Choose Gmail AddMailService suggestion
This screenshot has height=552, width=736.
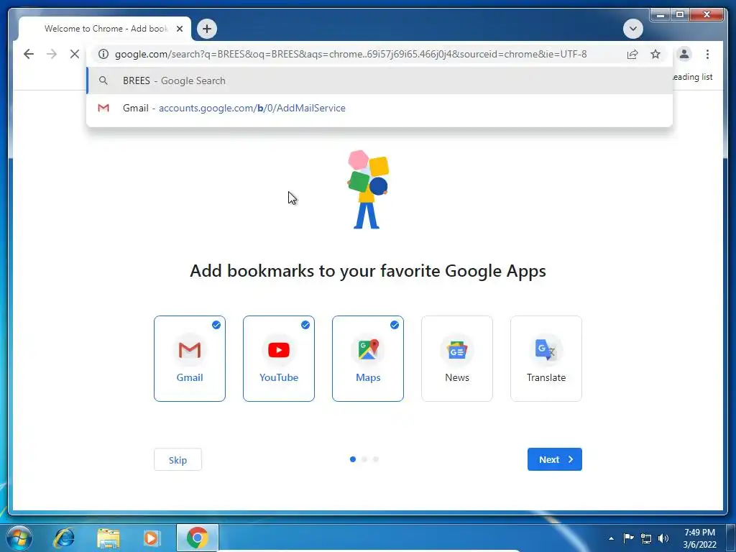tap(379, 108)
